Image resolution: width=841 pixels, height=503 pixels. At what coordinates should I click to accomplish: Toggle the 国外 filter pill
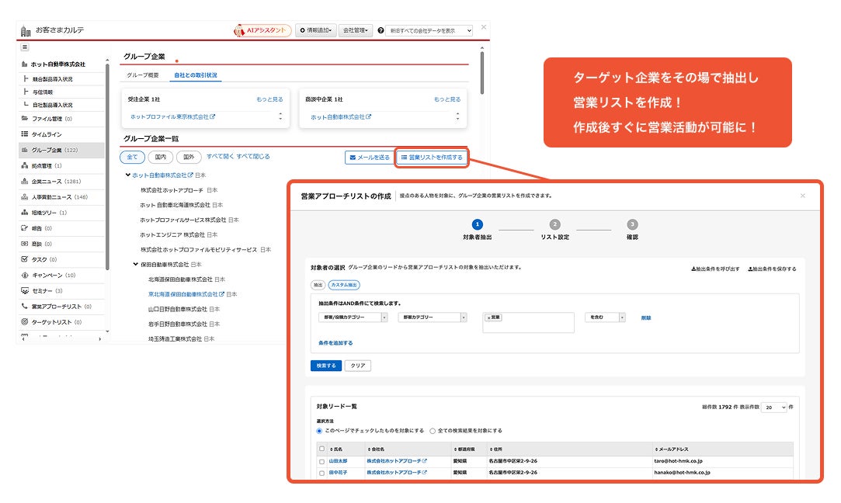(189, 157)
